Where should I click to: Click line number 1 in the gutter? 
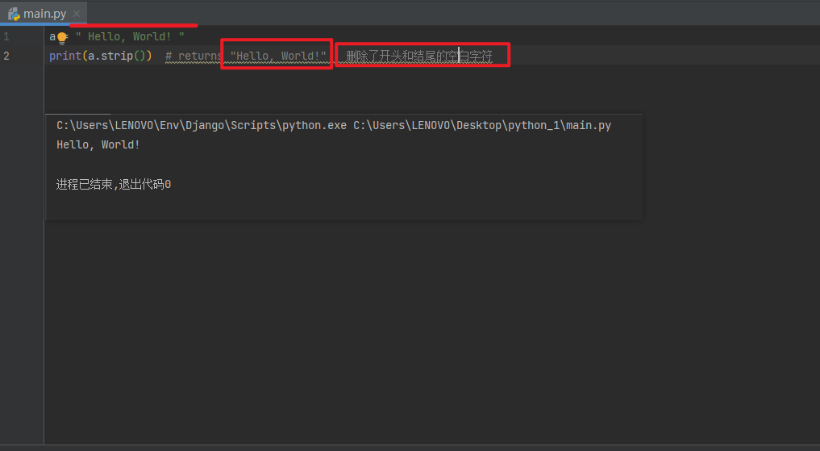tap(6, 36)
